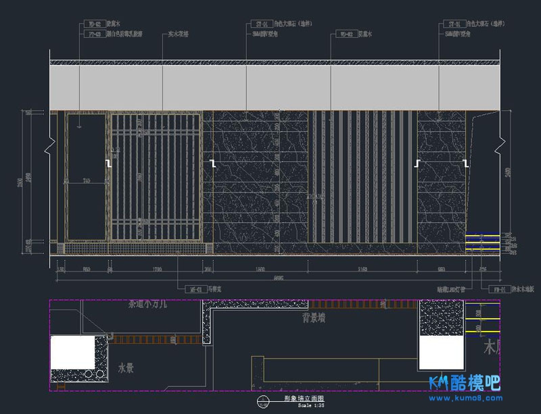This screenshot has width=541, height=414.
Task: Click the circular drawing number symbol beside title
Action: (x=261, y=403)
